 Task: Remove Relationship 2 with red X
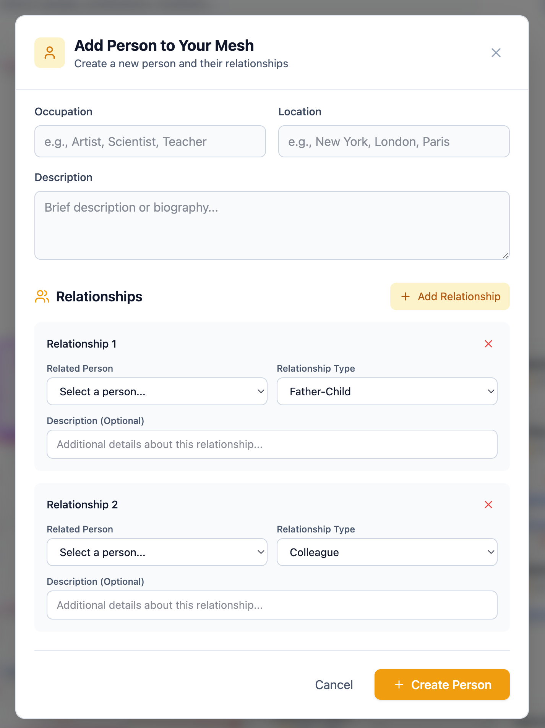pyautogui.click(x=488, y=505)
